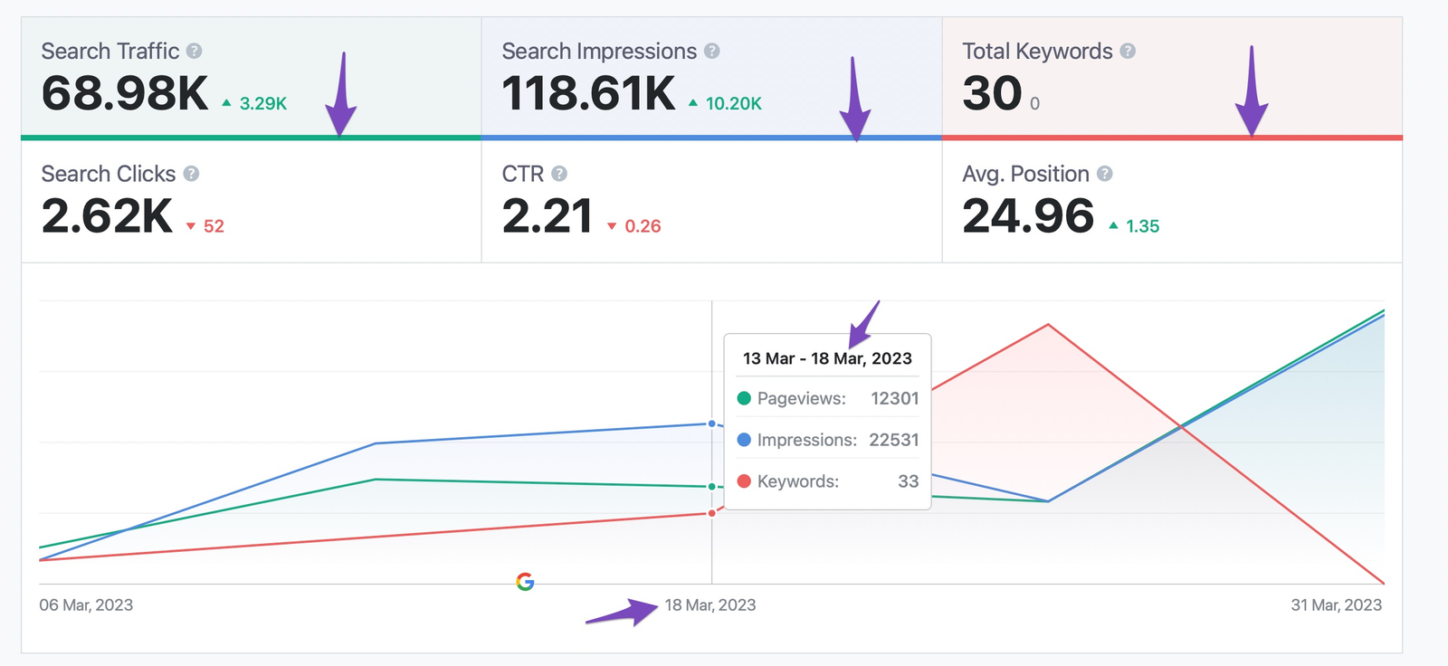Click the green 10.20K impressions change

coord(725,104)
